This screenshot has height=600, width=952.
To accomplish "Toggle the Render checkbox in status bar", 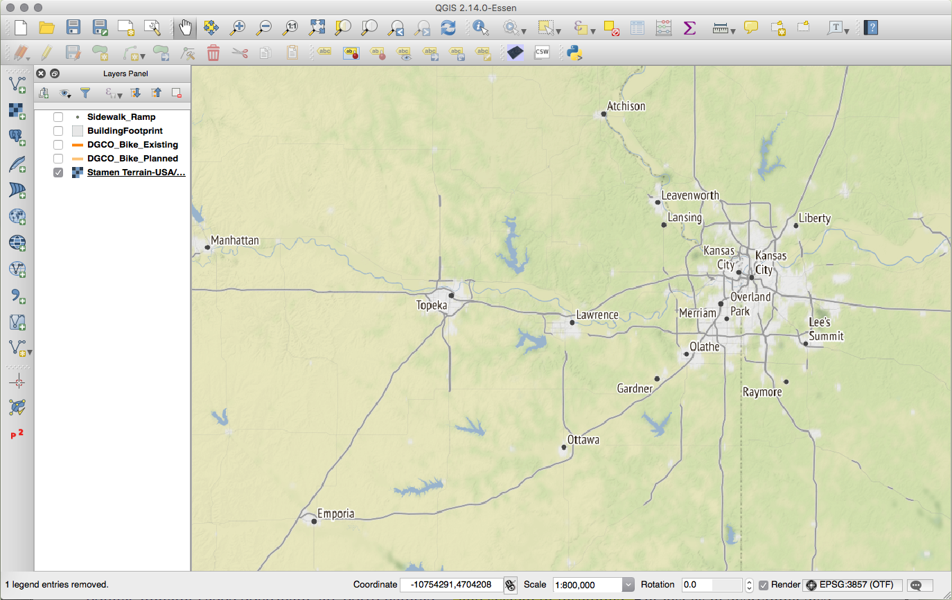I will [x=764, y=585].
